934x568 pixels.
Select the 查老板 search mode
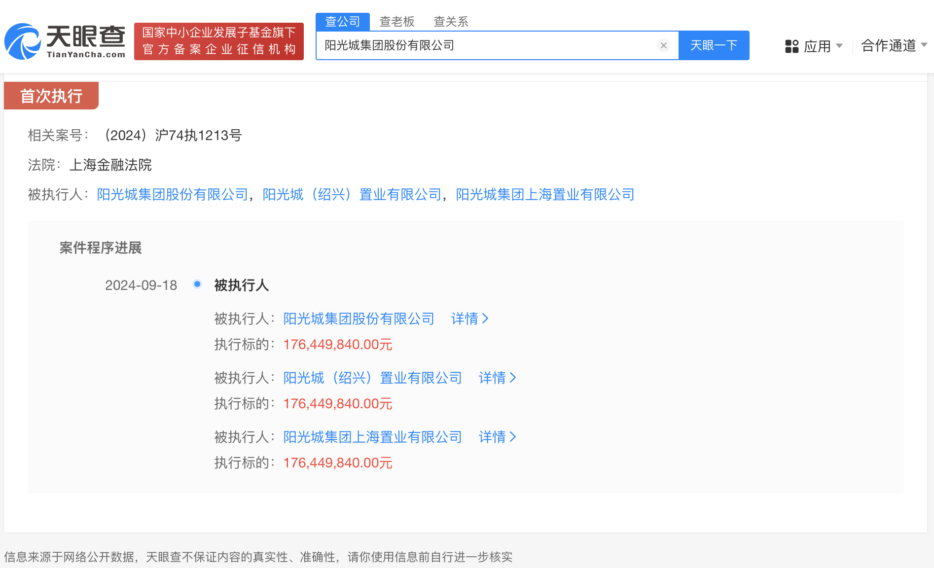click(397, 21)
